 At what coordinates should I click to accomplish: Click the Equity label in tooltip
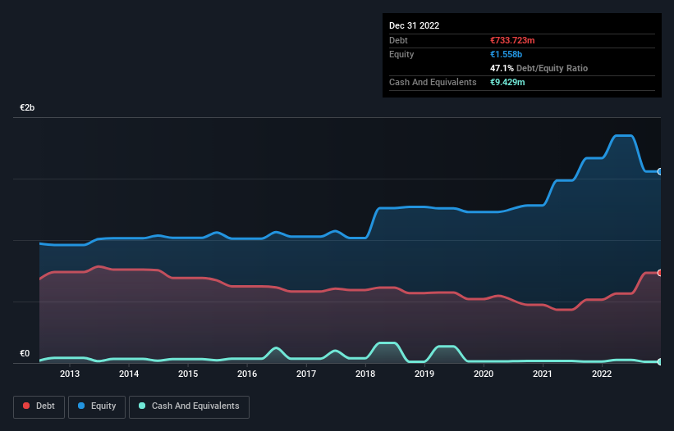[x=401, y=54]
